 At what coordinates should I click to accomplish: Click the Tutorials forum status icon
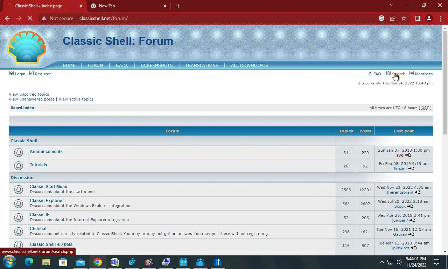[19, 166]
